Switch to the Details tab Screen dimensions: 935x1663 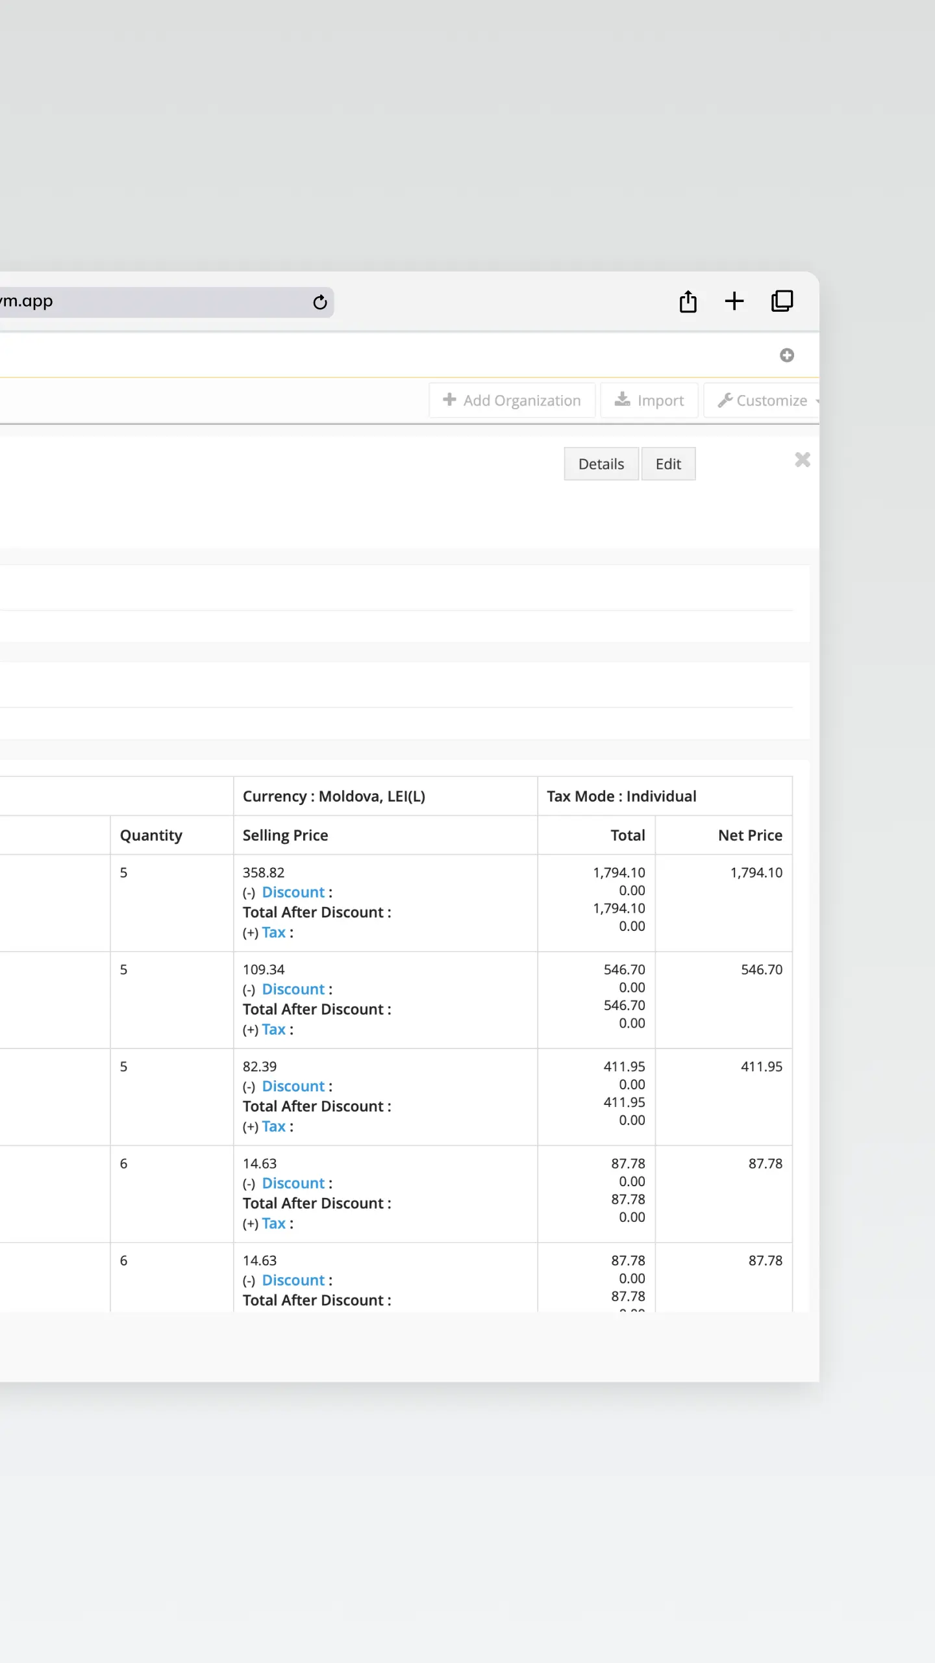[x=601, y=464]
